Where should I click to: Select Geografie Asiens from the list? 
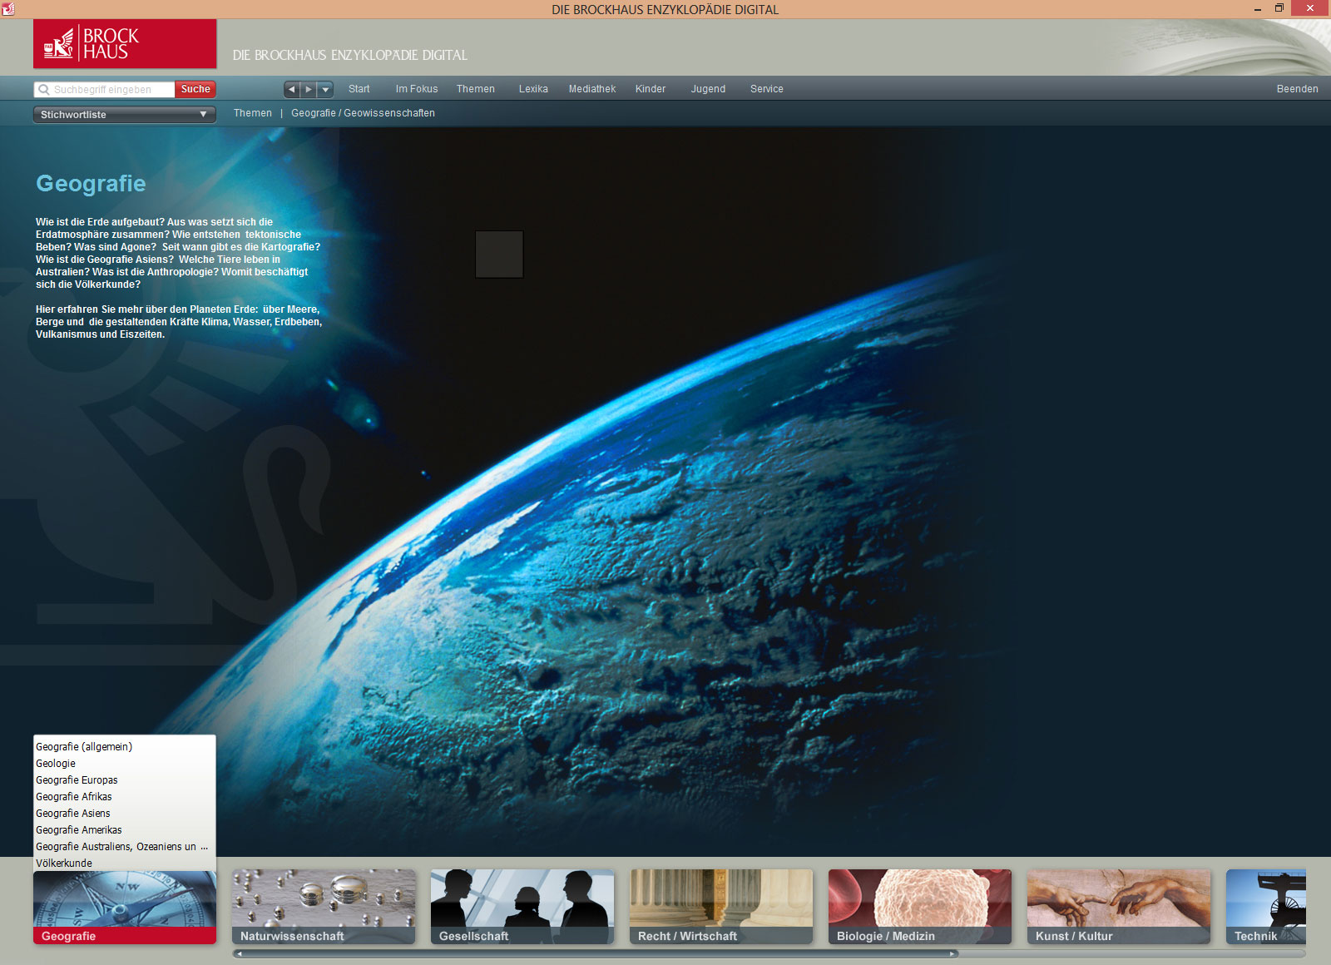coord(124,814)
